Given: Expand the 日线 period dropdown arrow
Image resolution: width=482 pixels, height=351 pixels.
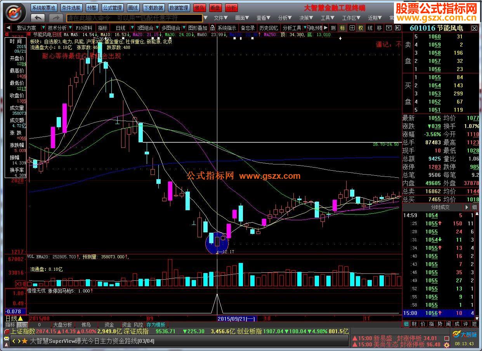Looking at the screenshot, I should pyautogui.click(x=132, y=28).
